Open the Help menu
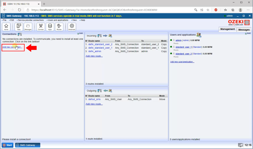Viewport: 253px width, 149px height. coord(83,20)
